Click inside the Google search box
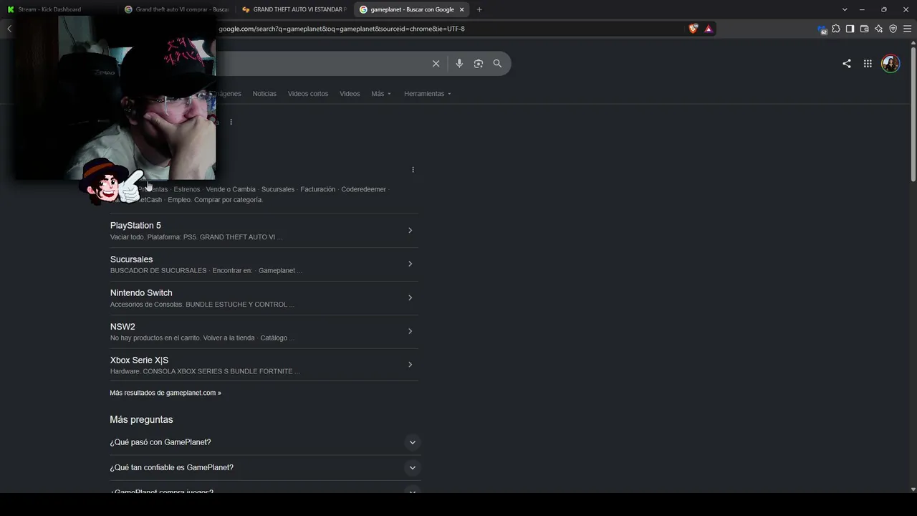The width and height of the screenshot is (917, 516). (322, 64)
